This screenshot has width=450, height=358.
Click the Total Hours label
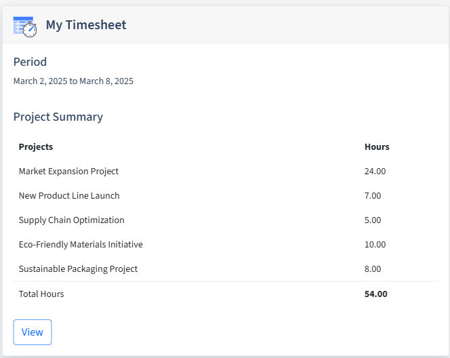click(41, 294)
